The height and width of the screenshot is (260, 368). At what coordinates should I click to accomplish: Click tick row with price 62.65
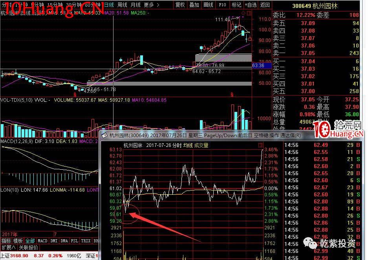[x=322, y=173]
